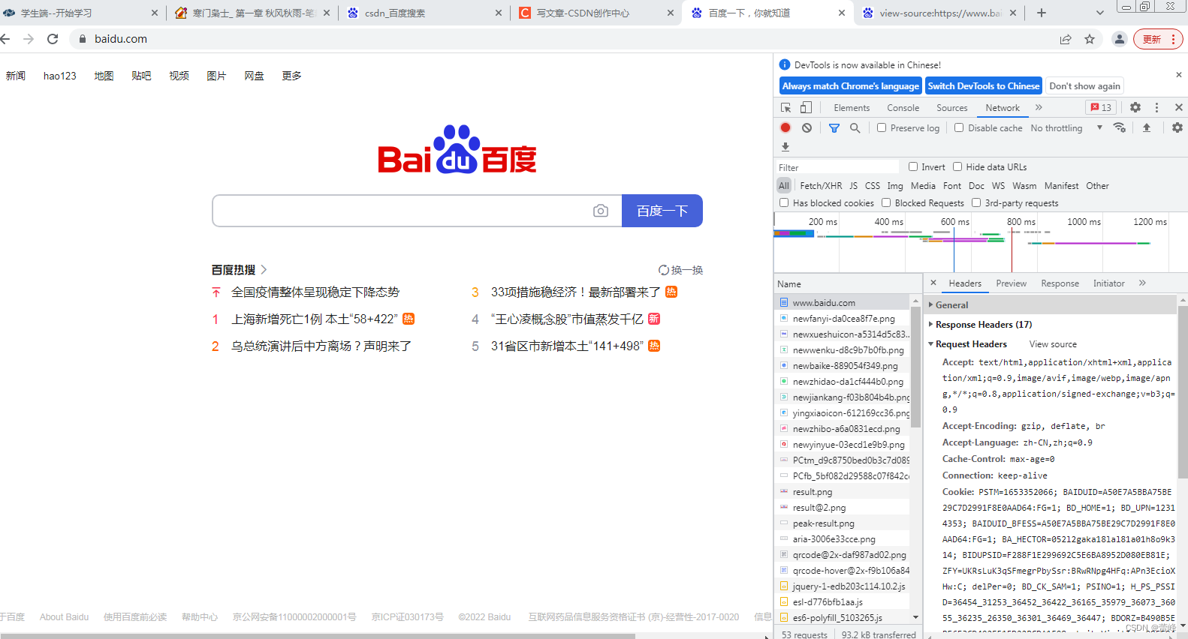The width and height of the screenshot is (1188, 639).
Task: Toggle the Invert filter checkbox
Action: 913,166
